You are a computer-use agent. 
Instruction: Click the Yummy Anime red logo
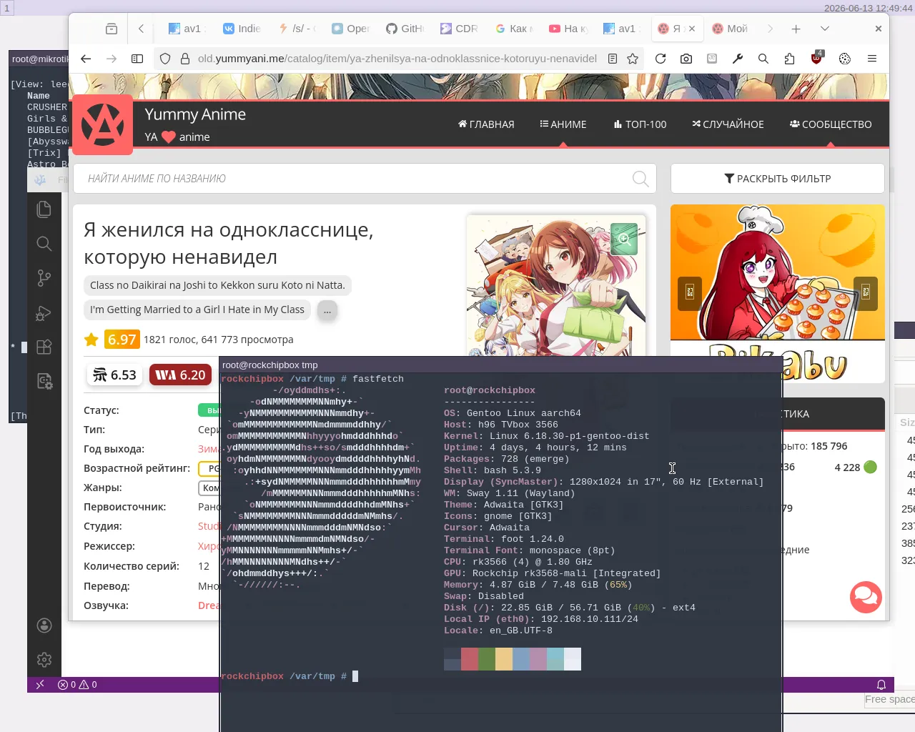(x=103, y=124)
